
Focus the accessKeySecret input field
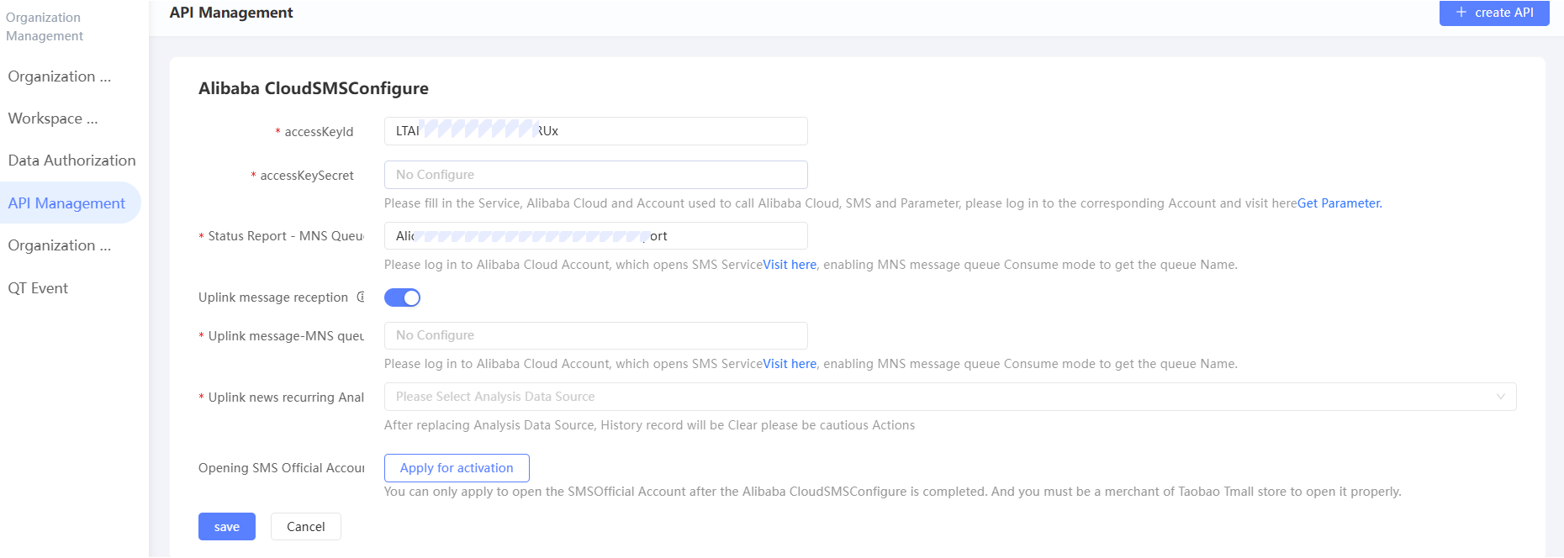[595, 175]
